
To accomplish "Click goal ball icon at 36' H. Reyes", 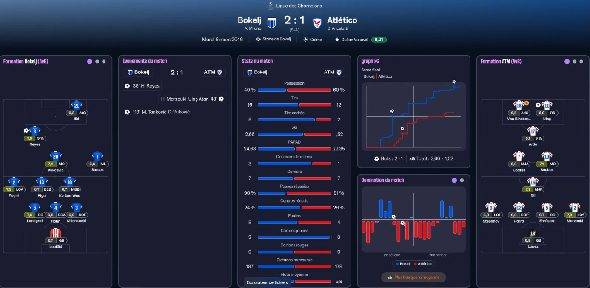I will [127, 86].
